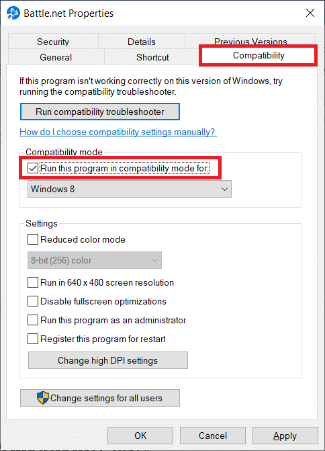Viewport: 325px width, 451px height.
Task: Click Apply to save changes
Action: [x=285, y=436]
